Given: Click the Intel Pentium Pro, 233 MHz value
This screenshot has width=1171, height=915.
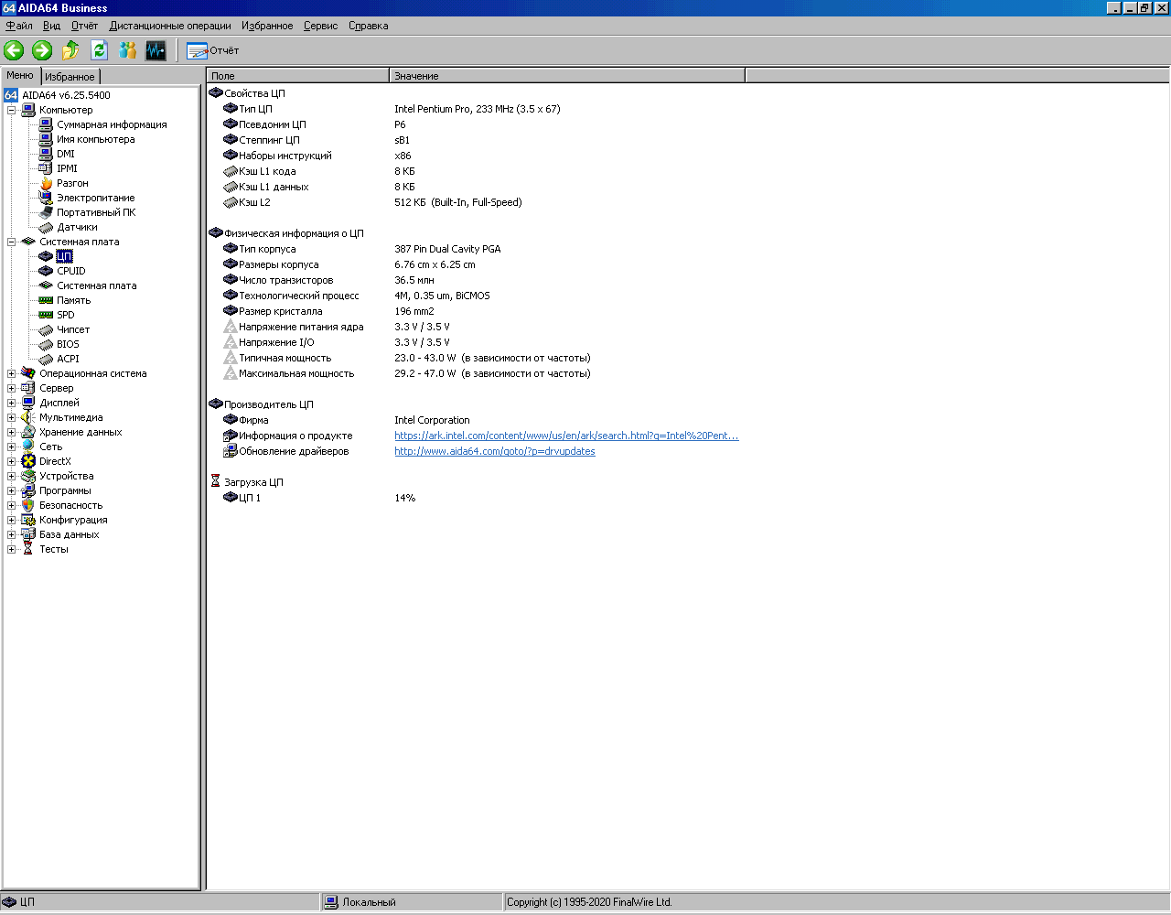Looking at the screenshot, I should [x=478, y=109].
